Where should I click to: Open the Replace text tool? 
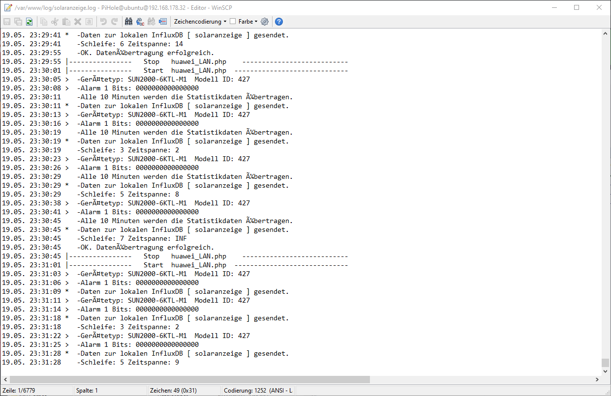click(x=140, y=22)
